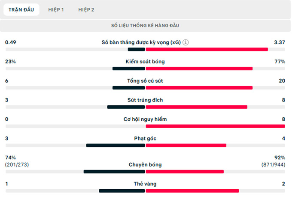292x200 pixels.
Task: Click the 92% (871/944) passing value
Action: click(274, 161)
